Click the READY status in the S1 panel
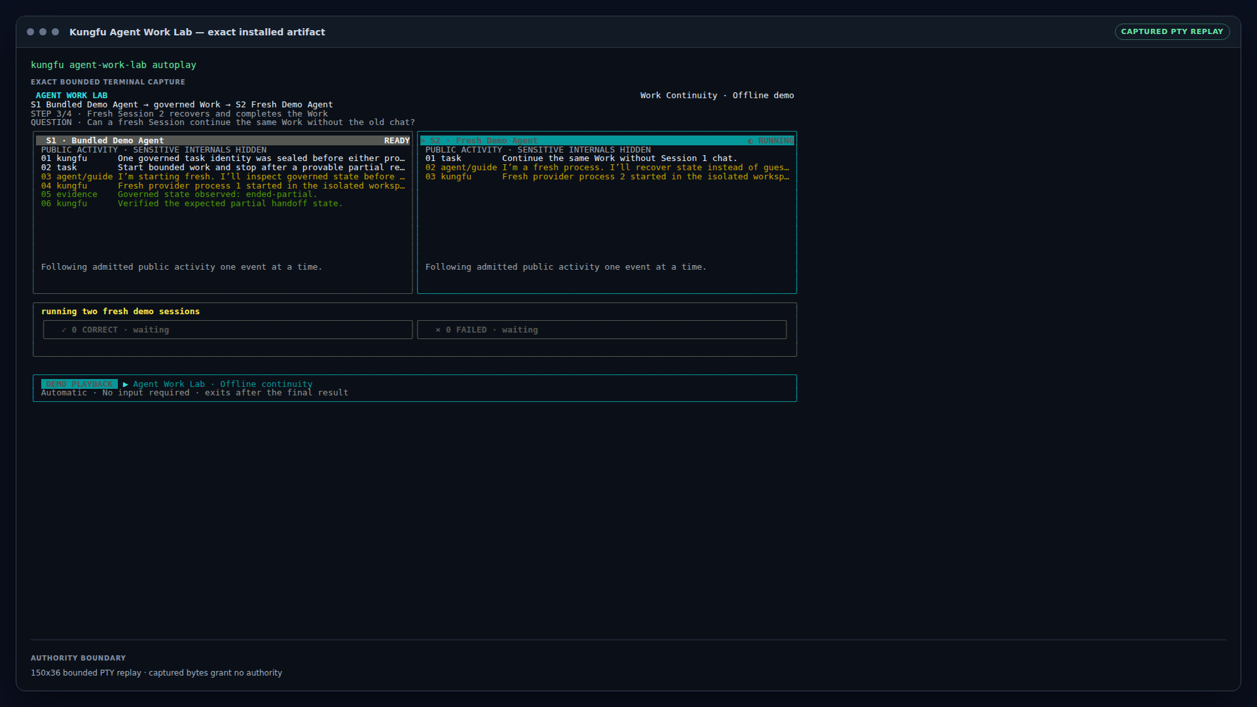1257x707 pixels. tap(397, 141)
